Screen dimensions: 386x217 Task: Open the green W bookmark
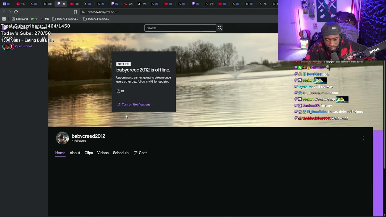[34, 19]
